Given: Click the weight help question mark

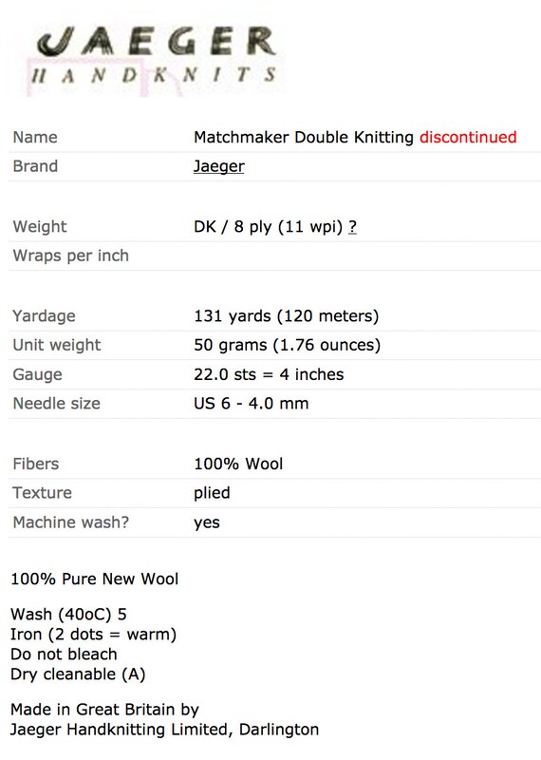Looking at the screenshot, I should pyautogui.click(x=352, y=226).
